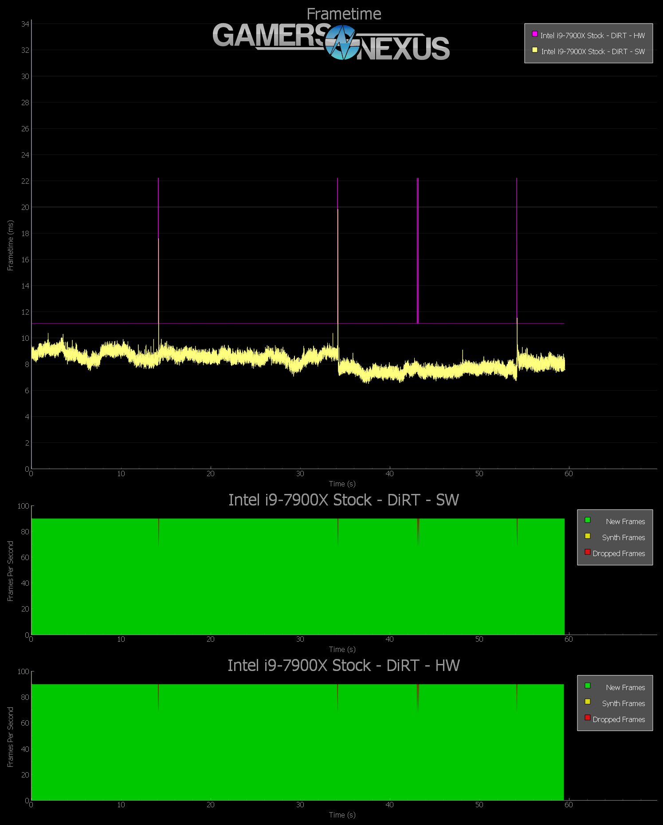The image size is (663, 825).
Task: Click yellow Synth Frames swatch in SW chart legend
Action: tap(588, 536)
